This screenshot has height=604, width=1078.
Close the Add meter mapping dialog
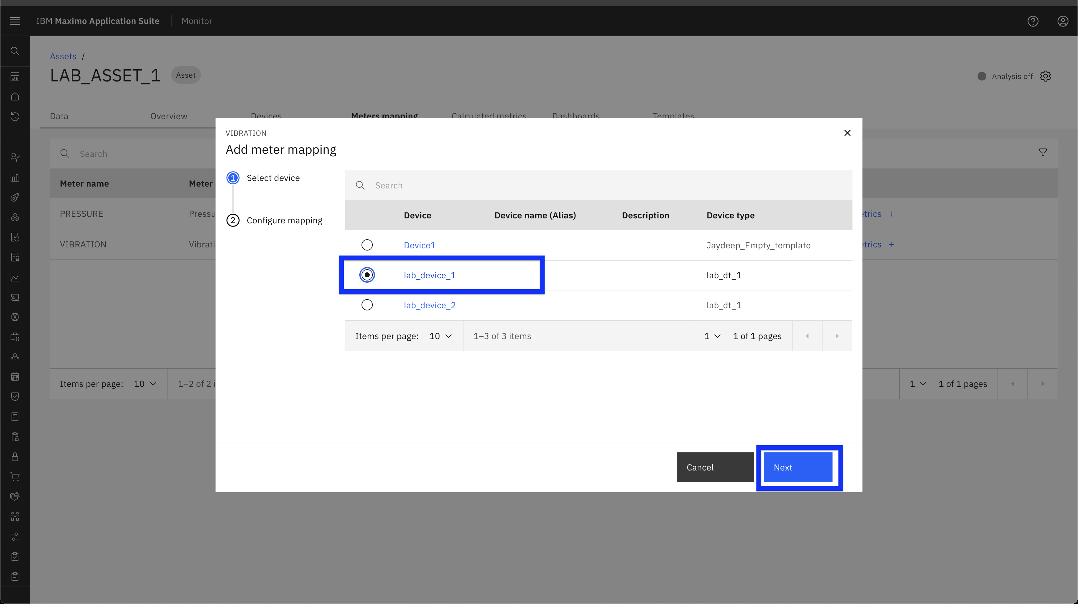pyautogui.click(x=847, y=133)
